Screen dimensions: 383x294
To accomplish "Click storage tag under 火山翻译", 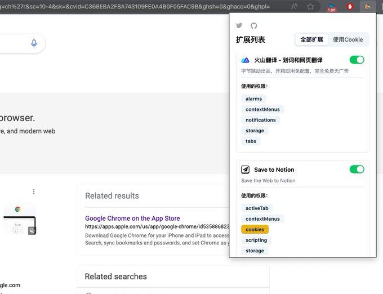I will 255,131.
